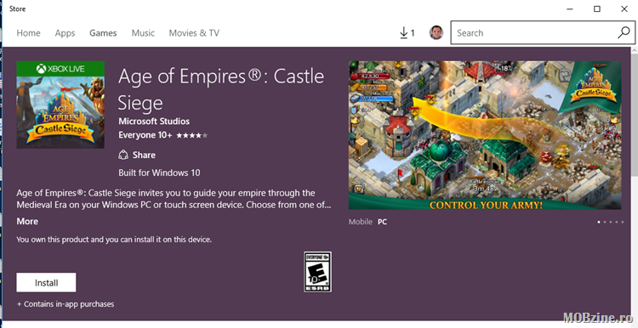Select the fifth screenshot pagination dot
The image size is (638, 328).
click(x=622, y=222)
